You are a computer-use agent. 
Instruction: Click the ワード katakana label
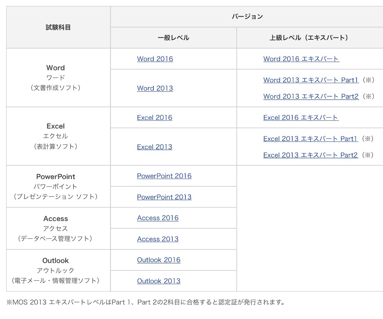point(56,78)
